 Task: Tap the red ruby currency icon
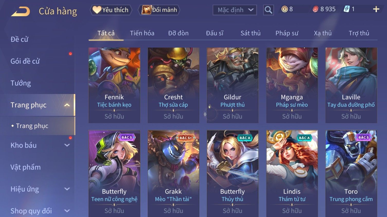316,9
